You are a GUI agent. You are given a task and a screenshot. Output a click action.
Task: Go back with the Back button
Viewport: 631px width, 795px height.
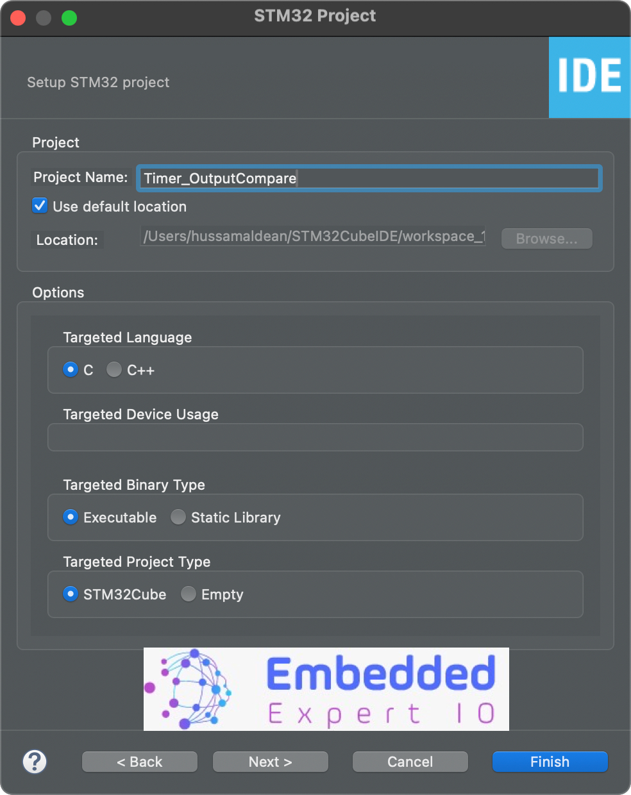click(139, 762)
